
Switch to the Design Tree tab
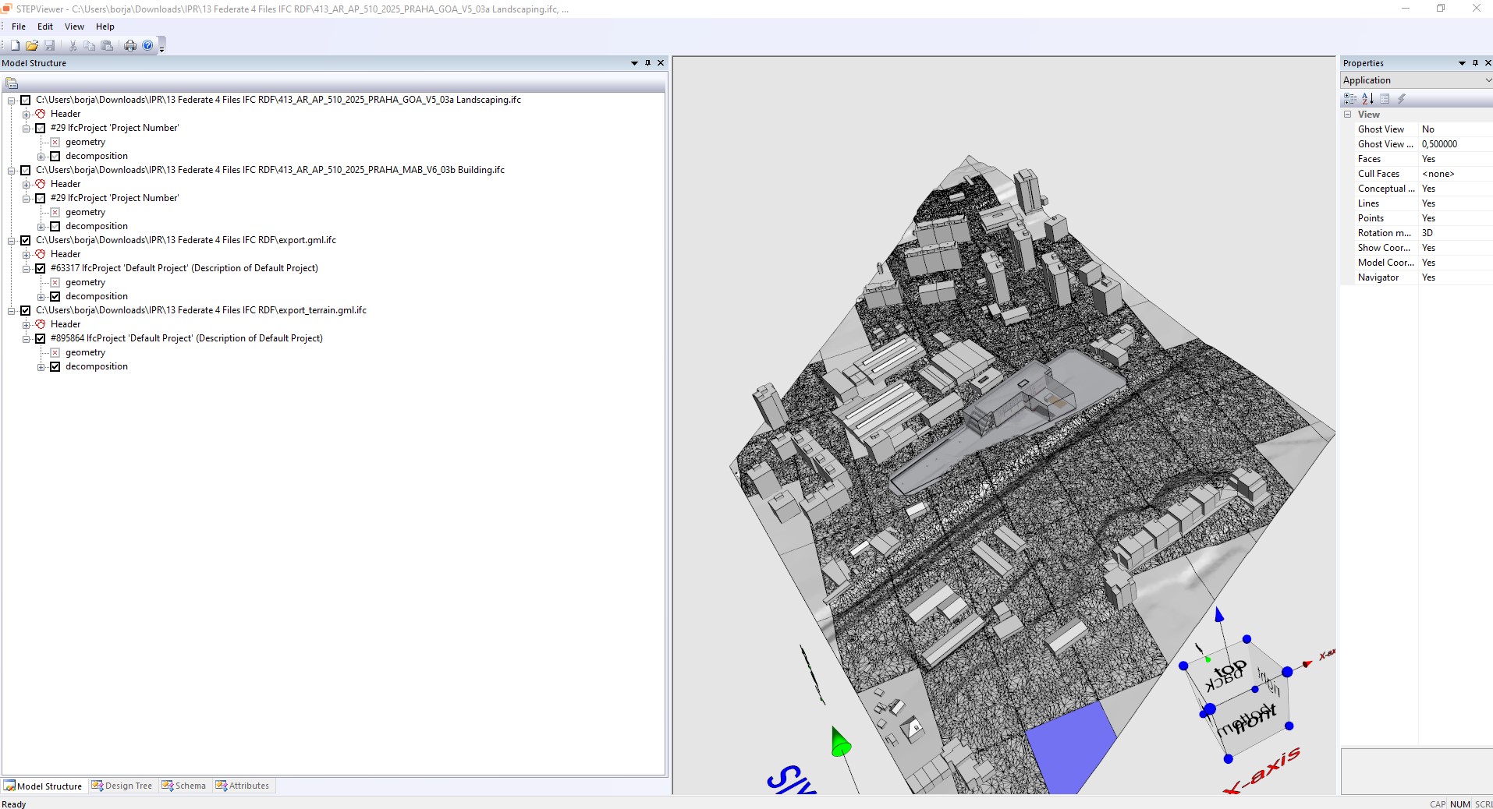[122, 786]
